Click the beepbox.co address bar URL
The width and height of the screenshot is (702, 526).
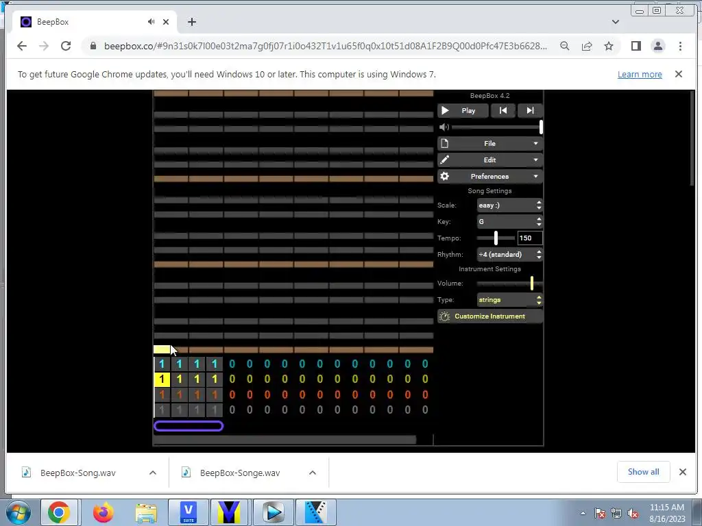(326, 46)
